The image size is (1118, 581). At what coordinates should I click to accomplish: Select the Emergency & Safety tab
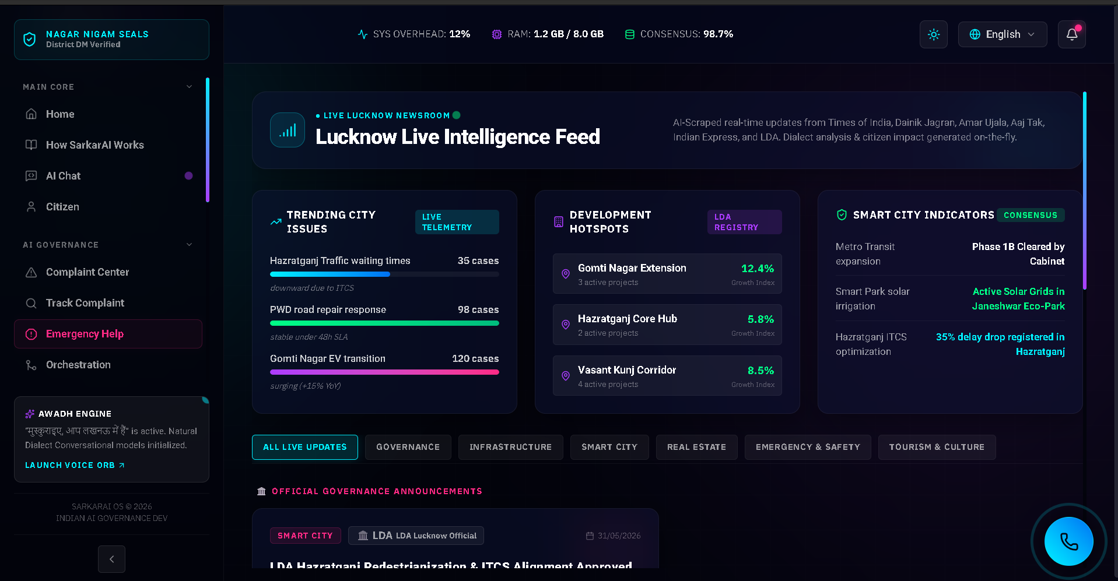point(808,447)
